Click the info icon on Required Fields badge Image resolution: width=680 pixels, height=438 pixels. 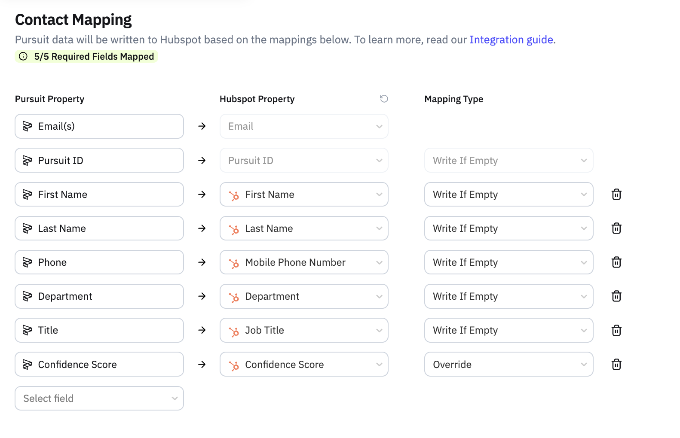pos(23,56)
